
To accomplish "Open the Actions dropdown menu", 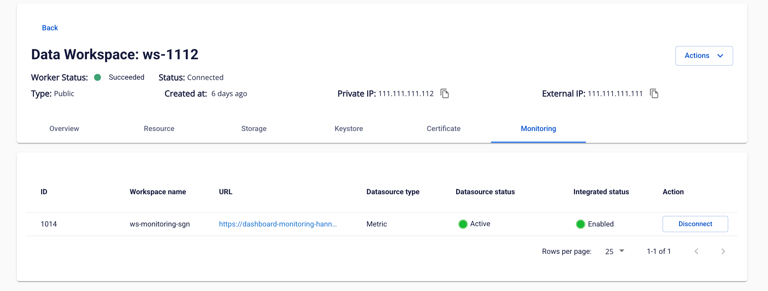I will (704, 56).
